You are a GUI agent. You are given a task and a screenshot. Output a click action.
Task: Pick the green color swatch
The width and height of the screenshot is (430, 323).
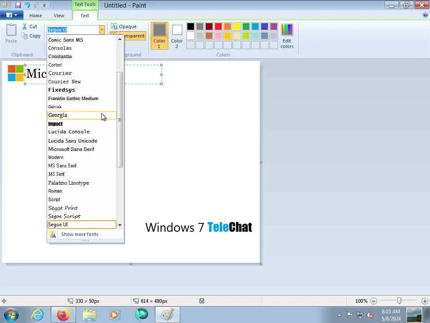[x=246, y=26]
